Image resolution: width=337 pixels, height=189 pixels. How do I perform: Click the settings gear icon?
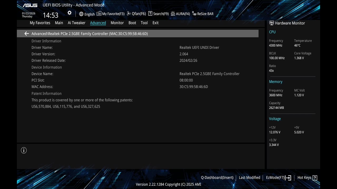69,12
